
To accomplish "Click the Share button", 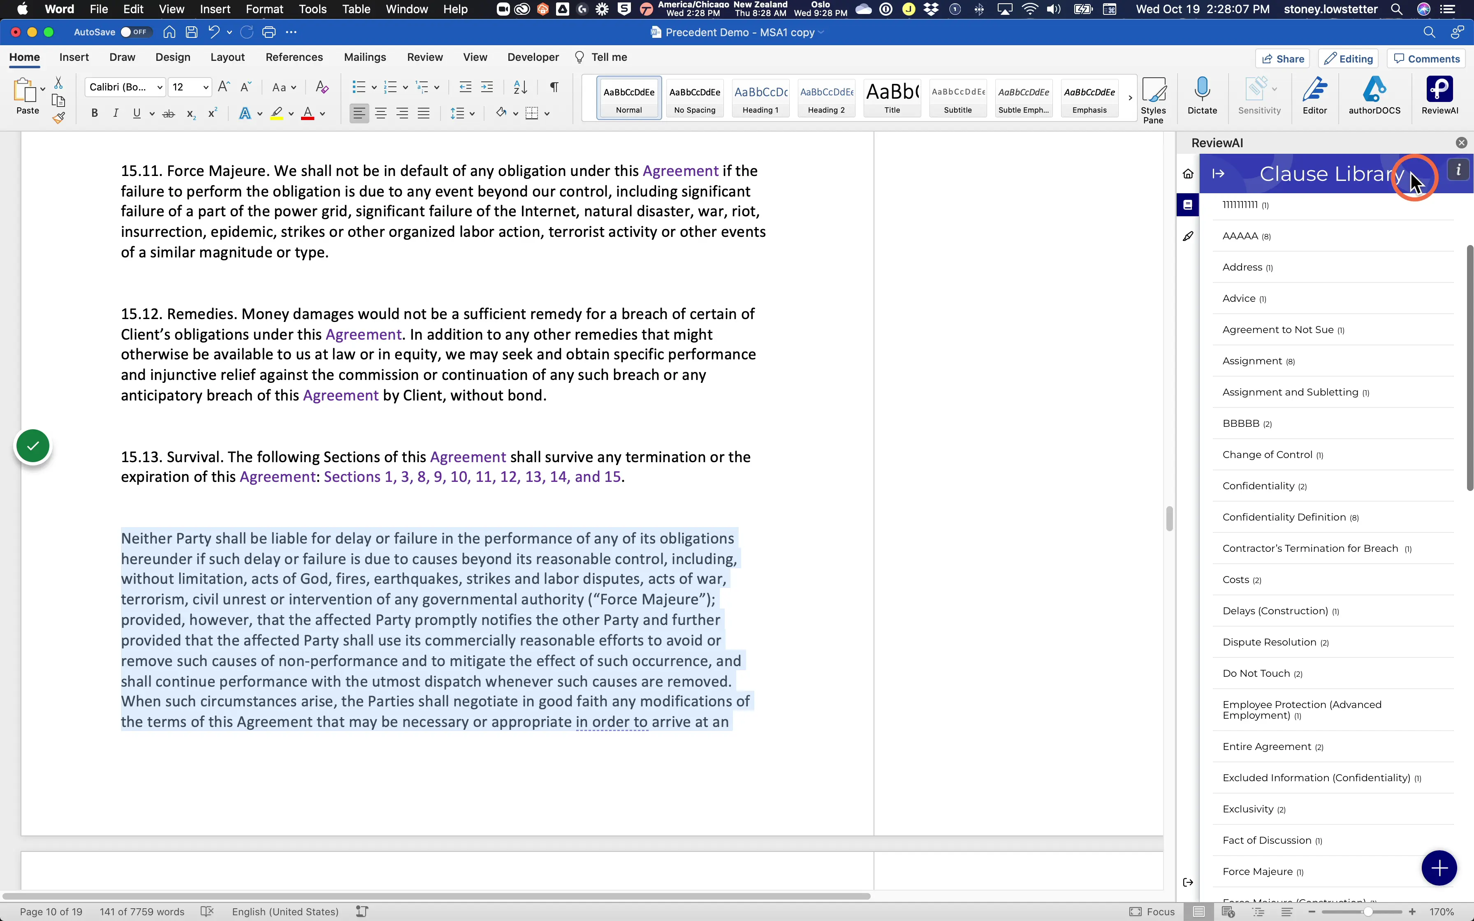I will pos(1283,58).
